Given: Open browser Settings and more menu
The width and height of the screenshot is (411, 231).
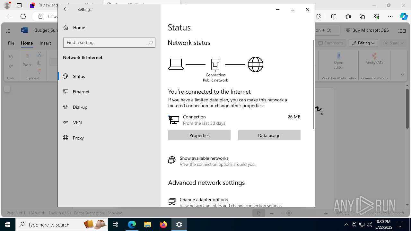Looking at the screenshot, I should [x=390, y=16].
